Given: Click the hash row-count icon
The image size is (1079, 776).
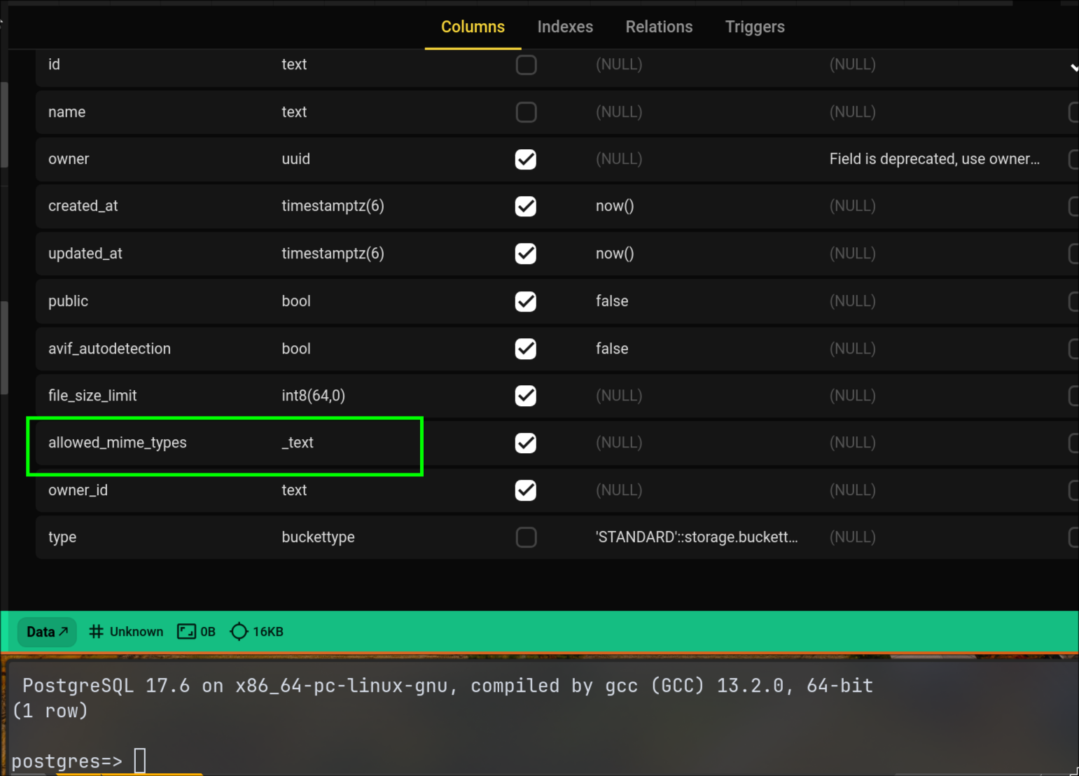Looking at the screenshot, I should pos(97,632).
